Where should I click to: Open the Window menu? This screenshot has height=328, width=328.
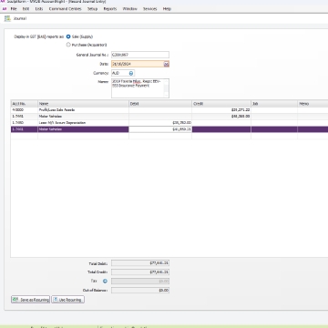point(129,9)
